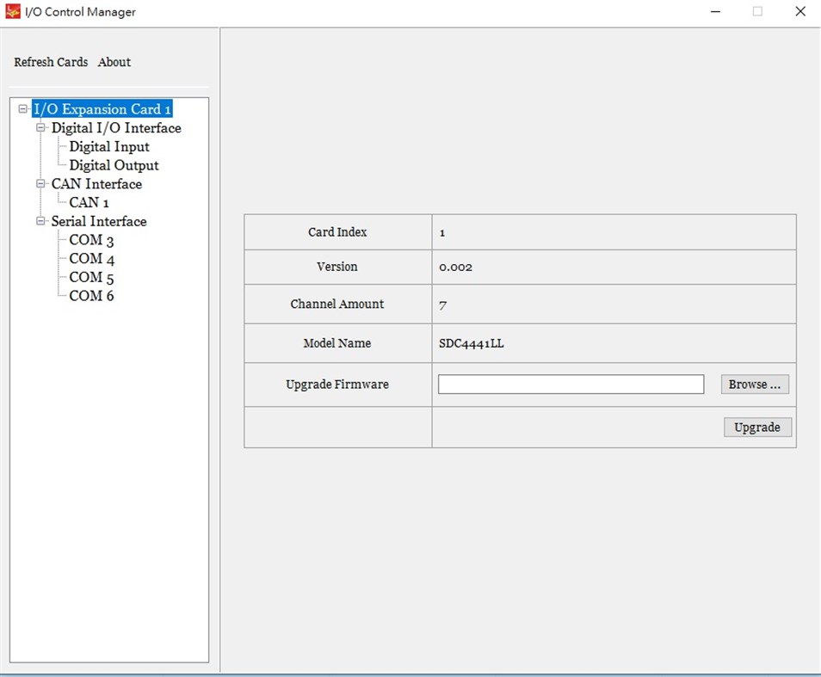Image resolution: width=821 pixels, height=677 pixels.
Task: Open the About menu
Action: pos(114,62)
